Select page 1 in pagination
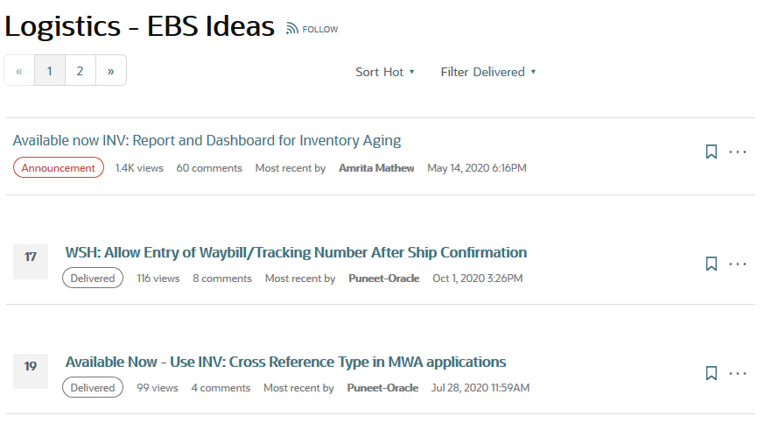Screen dimensions: 778x423 50,71
